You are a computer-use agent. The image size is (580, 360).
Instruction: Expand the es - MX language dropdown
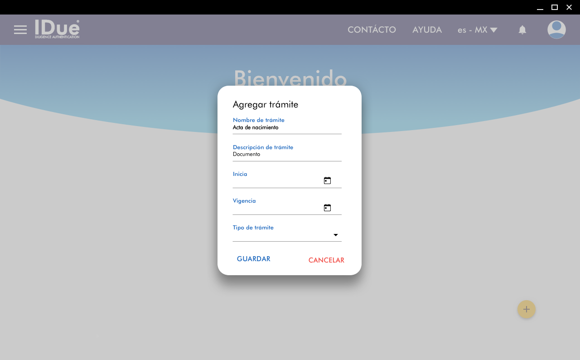[x=477, y=30]
